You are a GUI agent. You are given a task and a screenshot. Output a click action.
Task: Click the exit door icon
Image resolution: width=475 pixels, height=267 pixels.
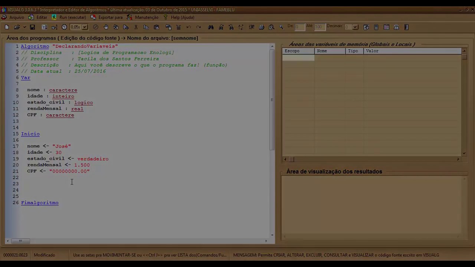(406, 27)
